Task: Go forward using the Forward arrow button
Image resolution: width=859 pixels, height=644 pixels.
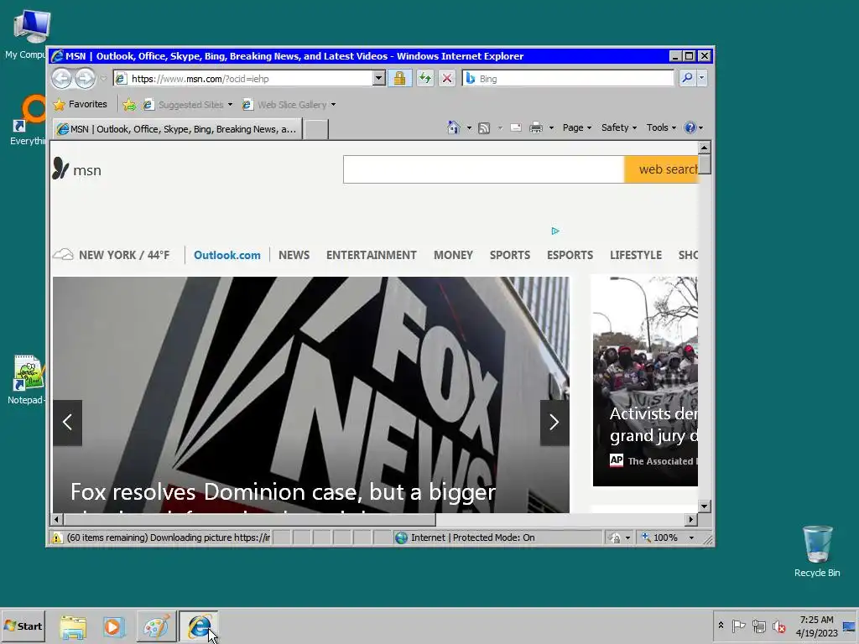Action: (85, 78)
